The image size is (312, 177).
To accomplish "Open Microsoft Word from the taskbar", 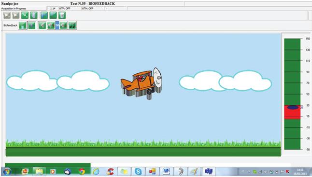I will tap(166, 171).
